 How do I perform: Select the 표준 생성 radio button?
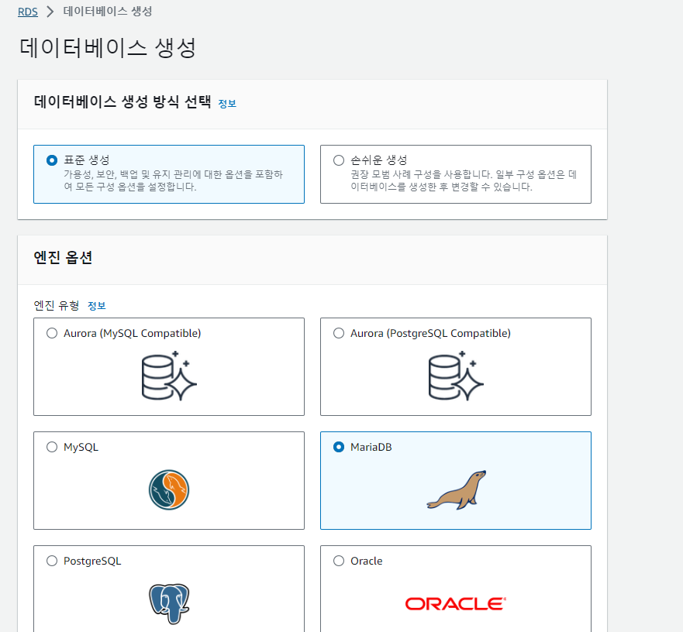52,160
